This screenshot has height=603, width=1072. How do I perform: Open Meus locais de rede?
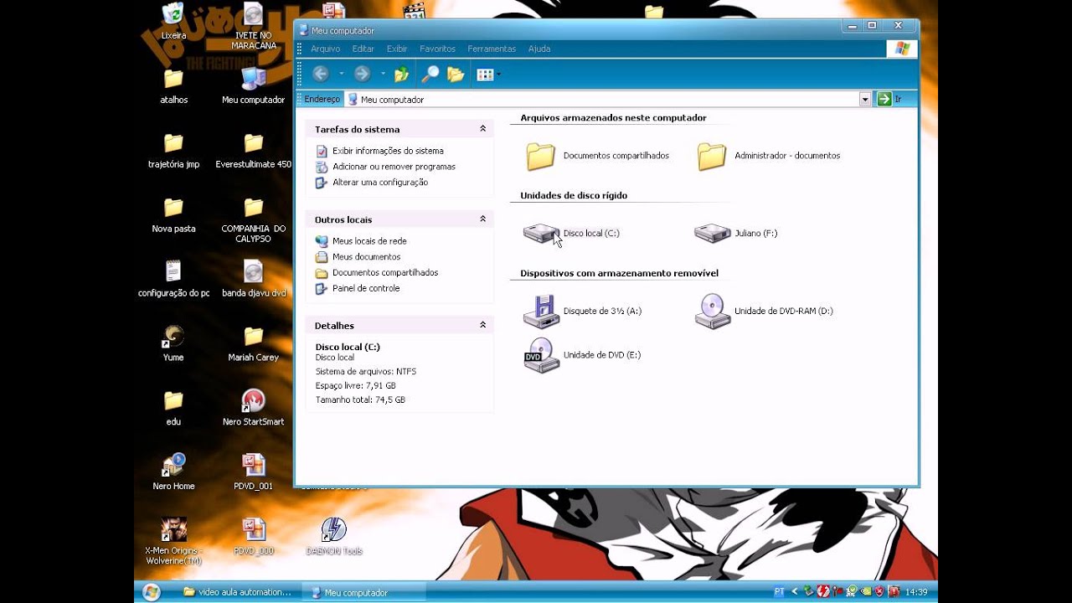pos(369,241)
